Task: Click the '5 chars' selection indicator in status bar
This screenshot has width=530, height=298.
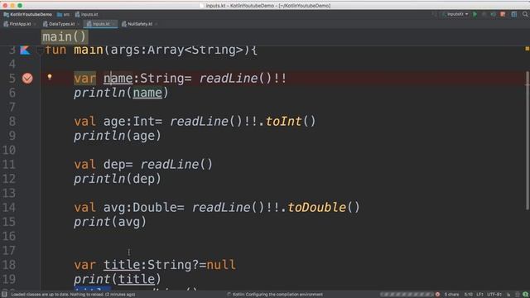Action: coord(451,295)
